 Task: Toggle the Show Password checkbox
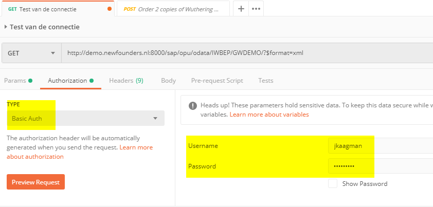click(333, 183)
